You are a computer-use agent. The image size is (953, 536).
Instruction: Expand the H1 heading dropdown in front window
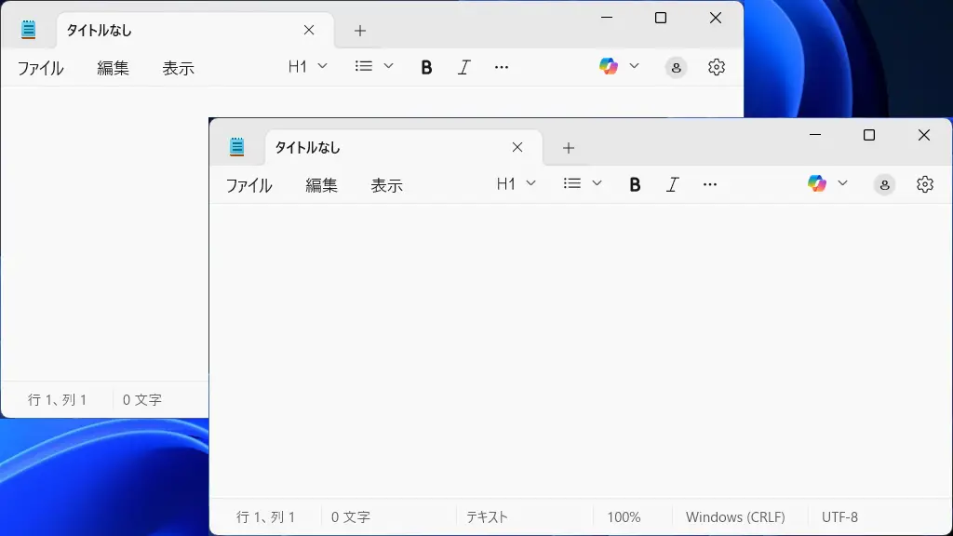click(x=517, y=183)
